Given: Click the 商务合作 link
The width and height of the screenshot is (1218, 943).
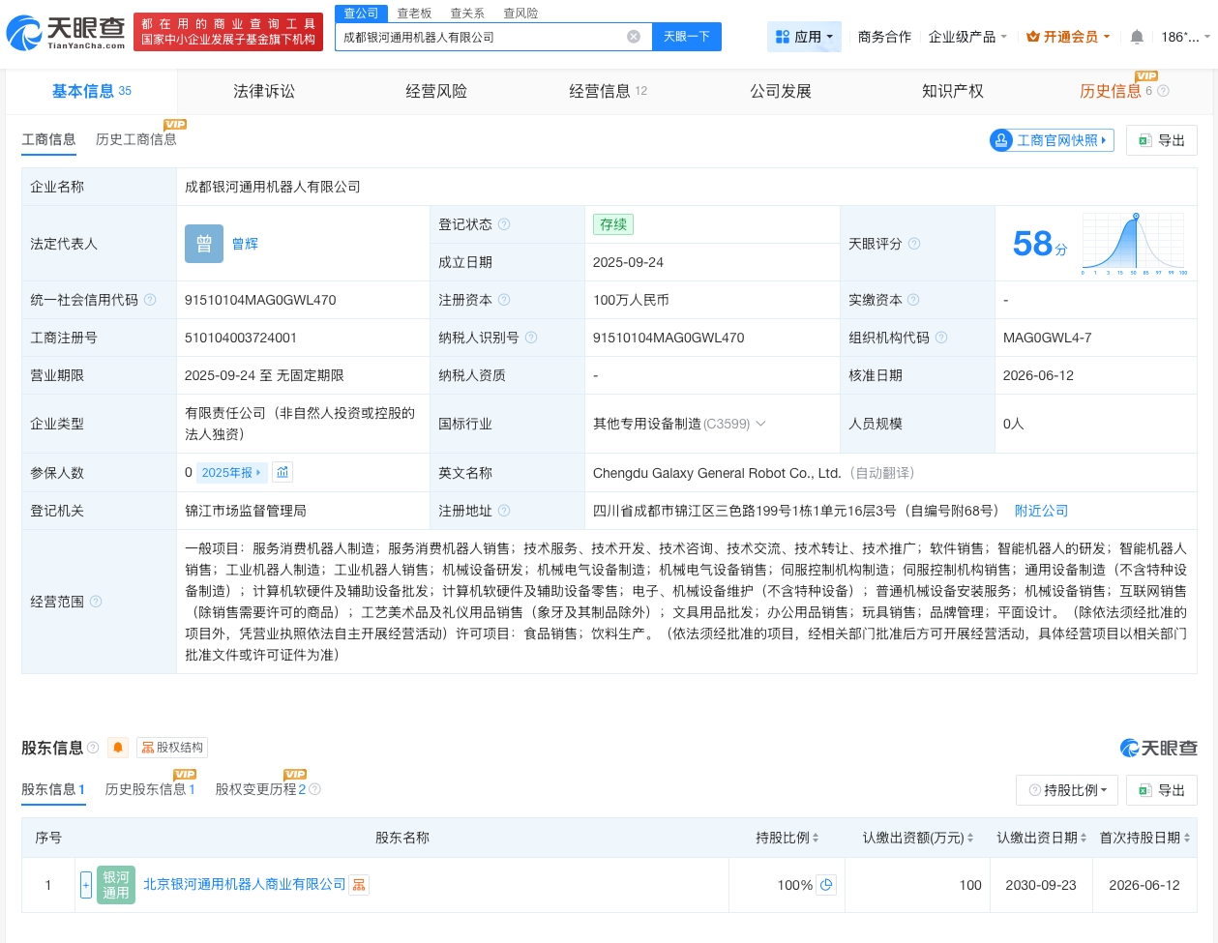Looking at the screenshot, I should [884, 37].
